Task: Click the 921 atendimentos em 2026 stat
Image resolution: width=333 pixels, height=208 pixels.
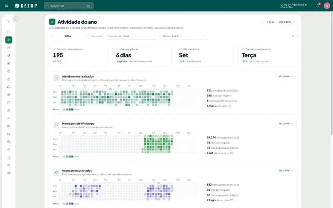Action: coord(222,91)
